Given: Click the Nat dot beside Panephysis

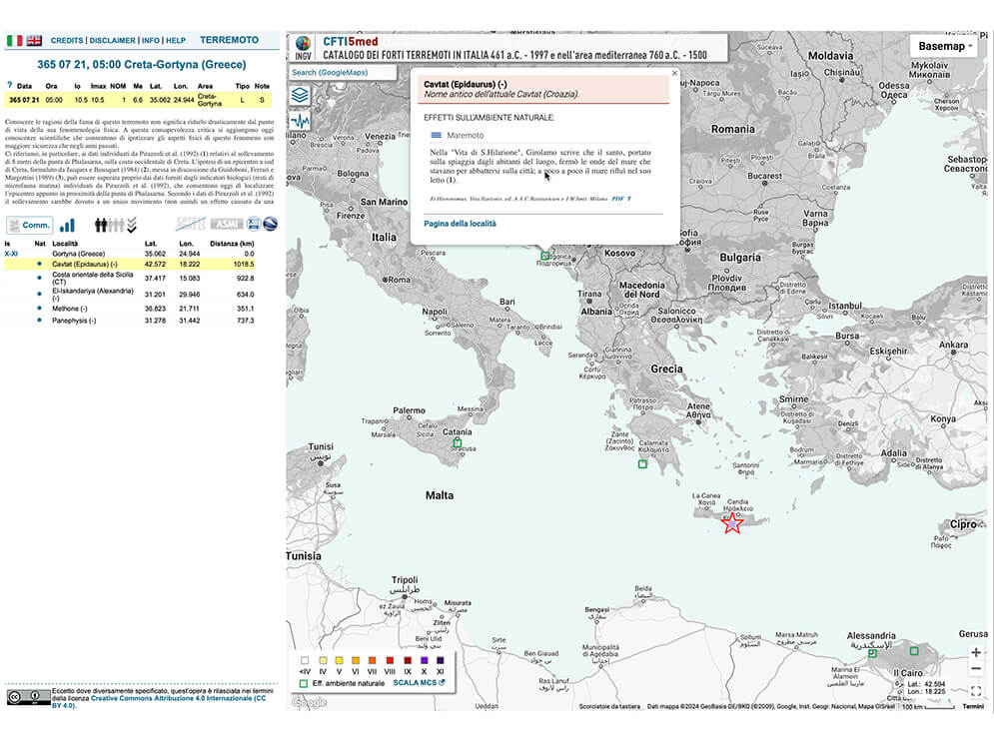Looking at the screenshot, I should coord(39,321).
